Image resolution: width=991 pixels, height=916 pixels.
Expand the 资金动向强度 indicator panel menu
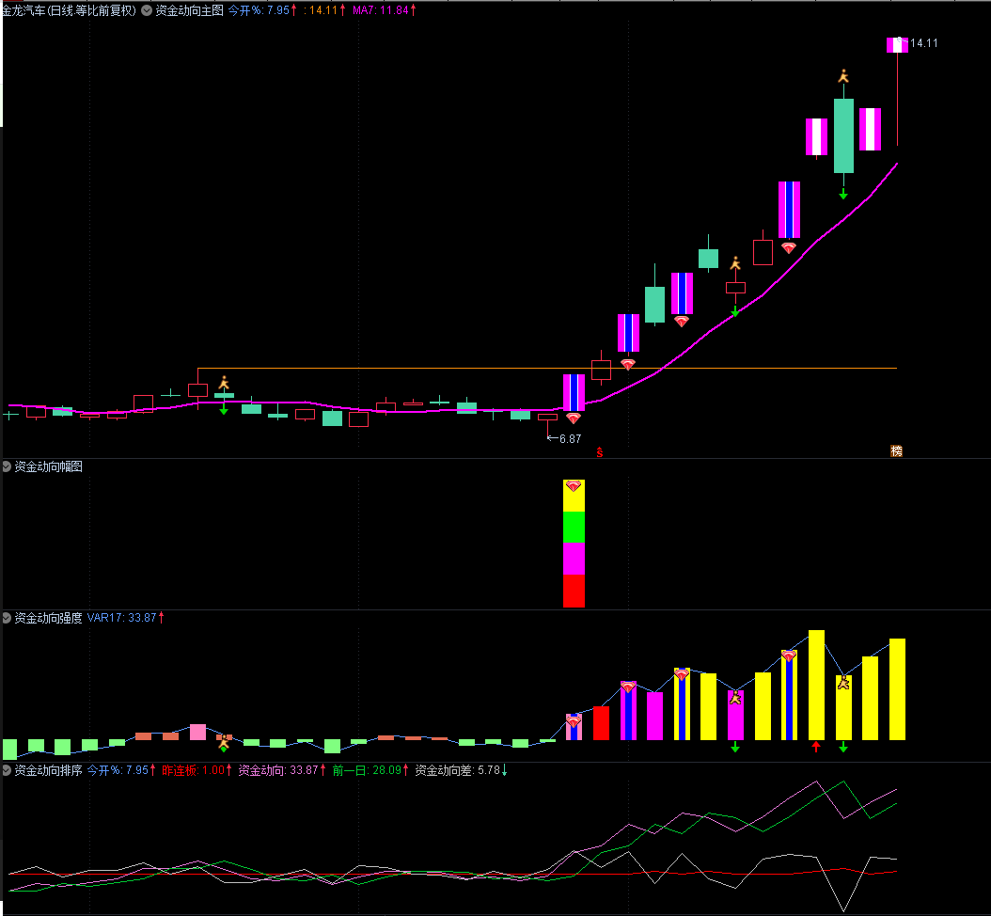[8, 619]
